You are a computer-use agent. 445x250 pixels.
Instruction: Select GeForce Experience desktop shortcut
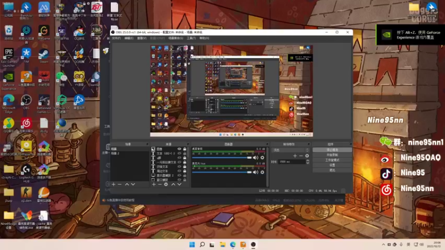click(x=8, y=81)
